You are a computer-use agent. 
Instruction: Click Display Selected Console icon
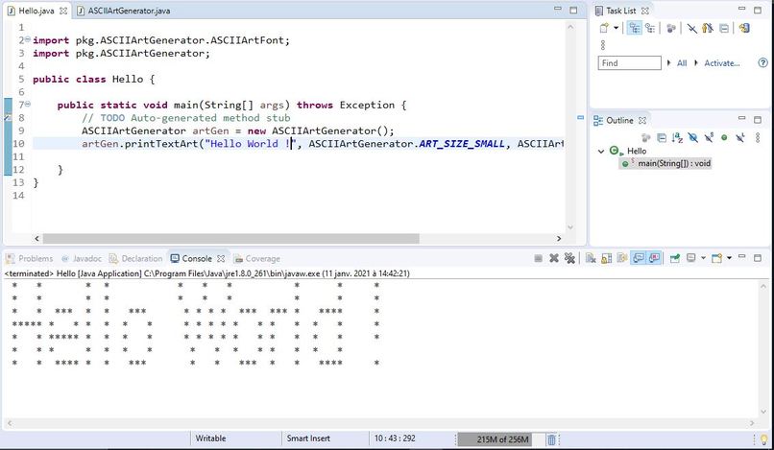(x=691, y=257)
